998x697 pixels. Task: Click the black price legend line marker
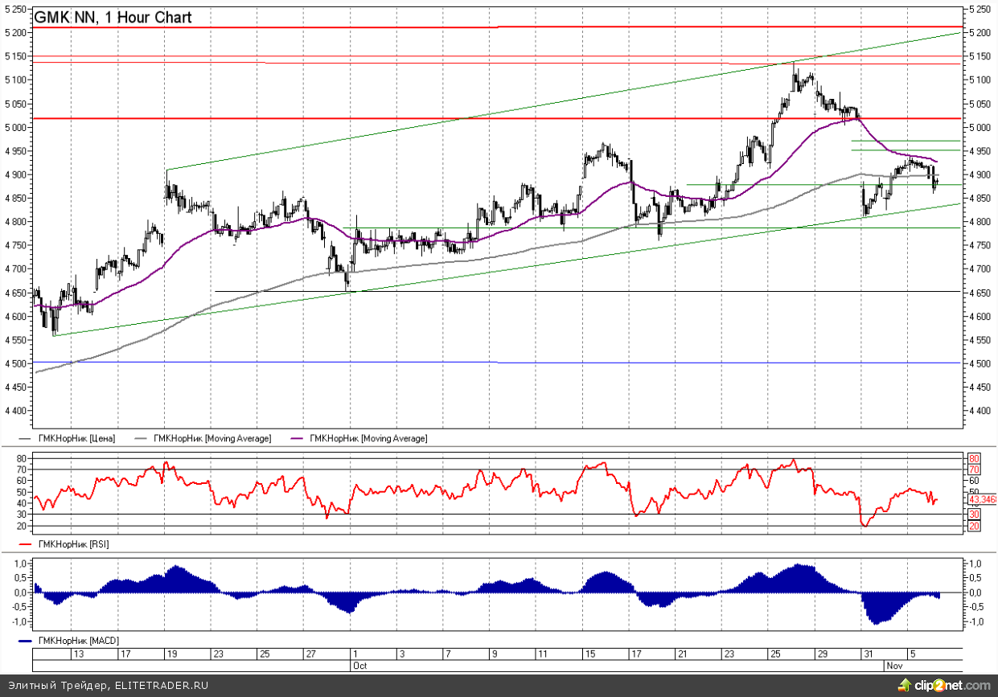pyautogui.click(x=23, y=438)
